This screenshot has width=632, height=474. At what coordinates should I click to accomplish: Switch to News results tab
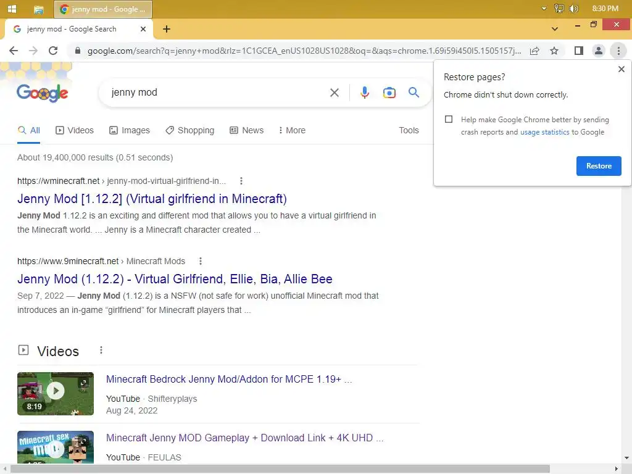pos(247,130)
